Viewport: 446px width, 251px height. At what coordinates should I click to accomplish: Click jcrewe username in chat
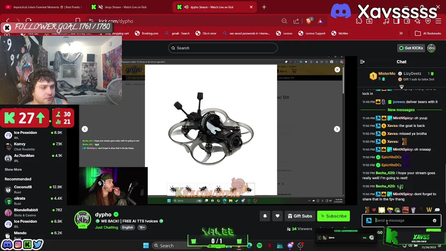399,102
